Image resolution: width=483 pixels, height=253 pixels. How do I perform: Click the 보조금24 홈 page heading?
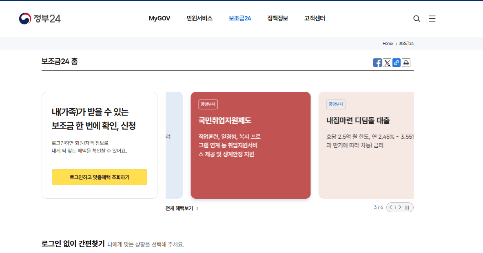[x=60, y=61]
